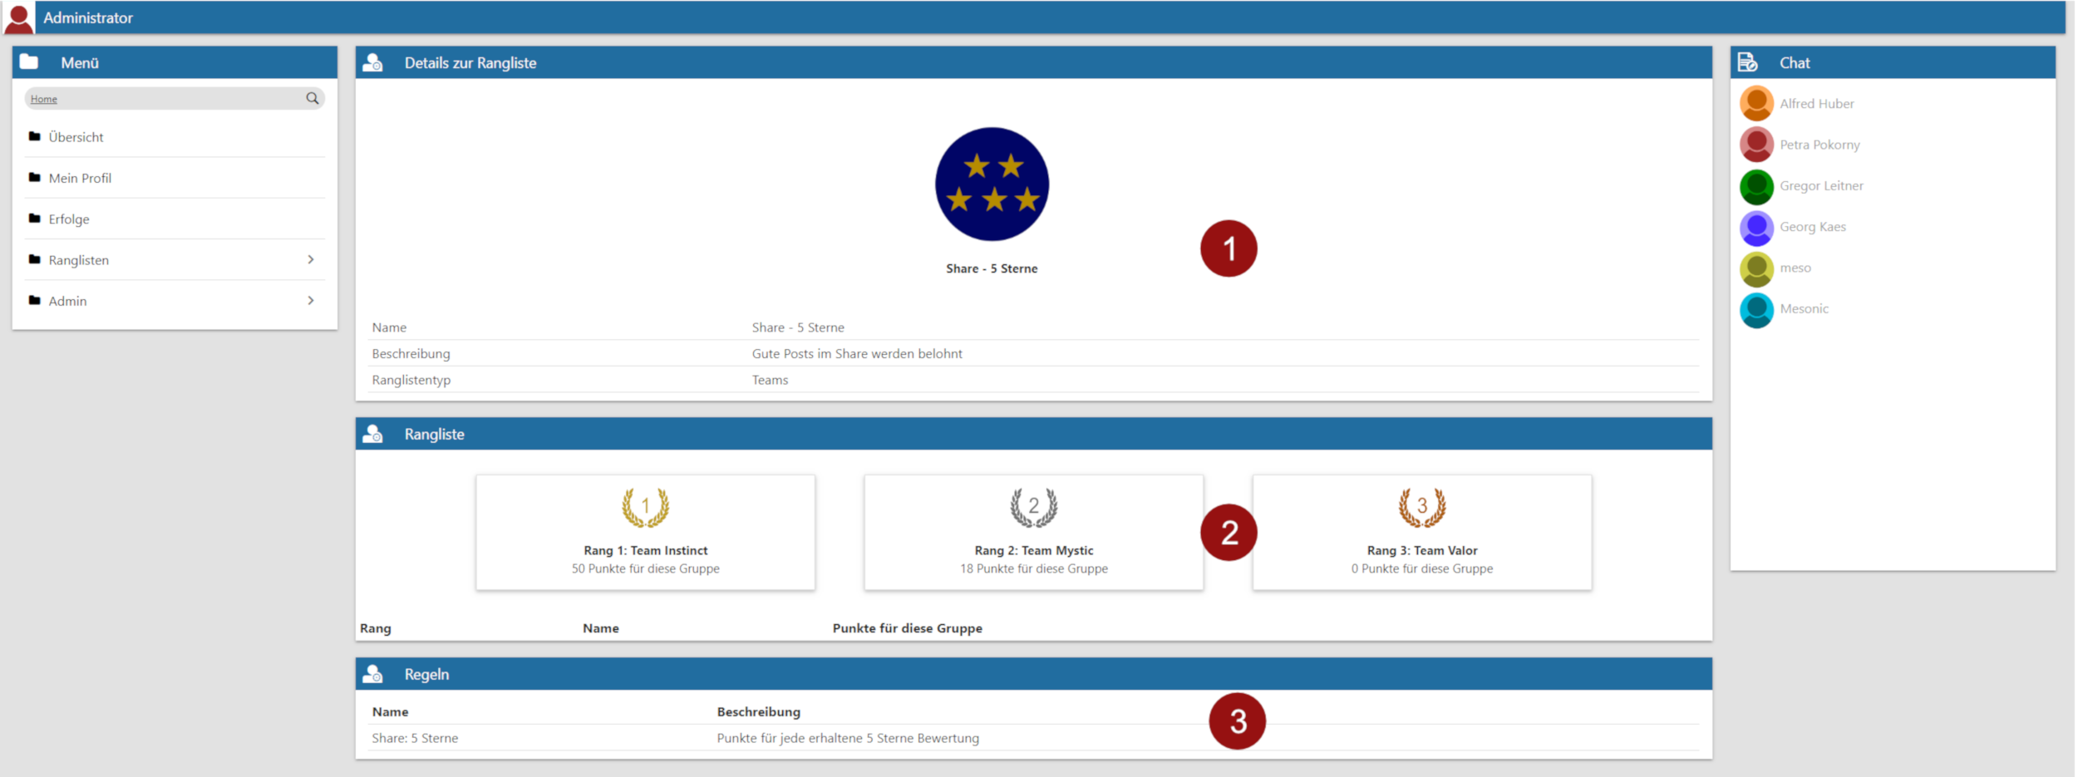
Task: Click the Name value 'Share - 5 Sterne'
Action: (798, 327)
